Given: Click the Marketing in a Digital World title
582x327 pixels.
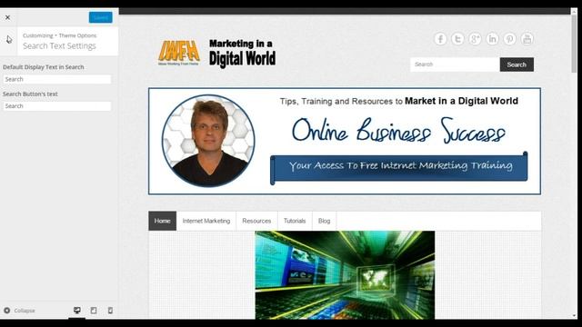Looking at the screenshot, I should coord(243,53).
